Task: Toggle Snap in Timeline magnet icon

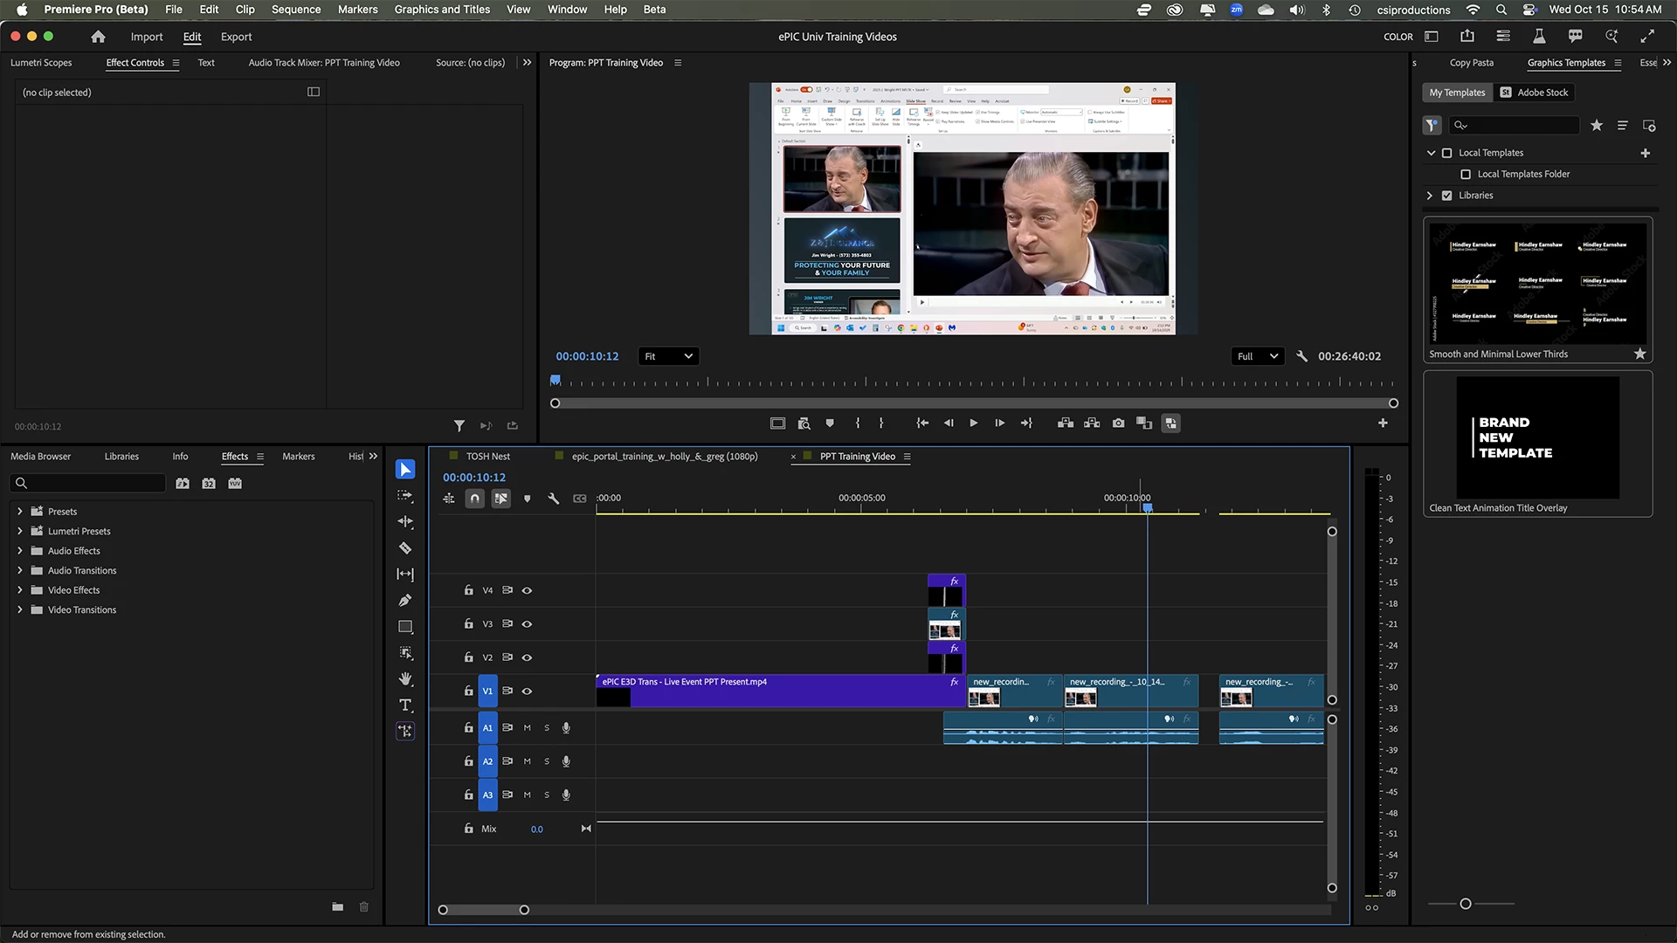Action: coord(474,499)
